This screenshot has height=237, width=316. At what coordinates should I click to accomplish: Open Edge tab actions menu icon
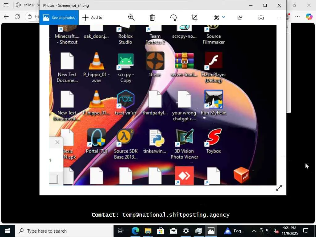tap(6, 5)
